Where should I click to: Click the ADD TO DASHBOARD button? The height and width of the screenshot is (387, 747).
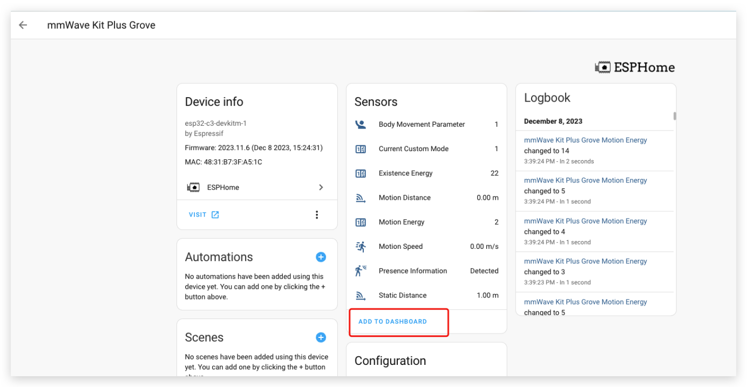click(392, 322)
